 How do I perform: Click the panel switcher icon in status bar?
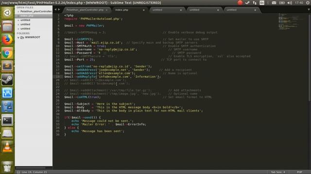18,172
